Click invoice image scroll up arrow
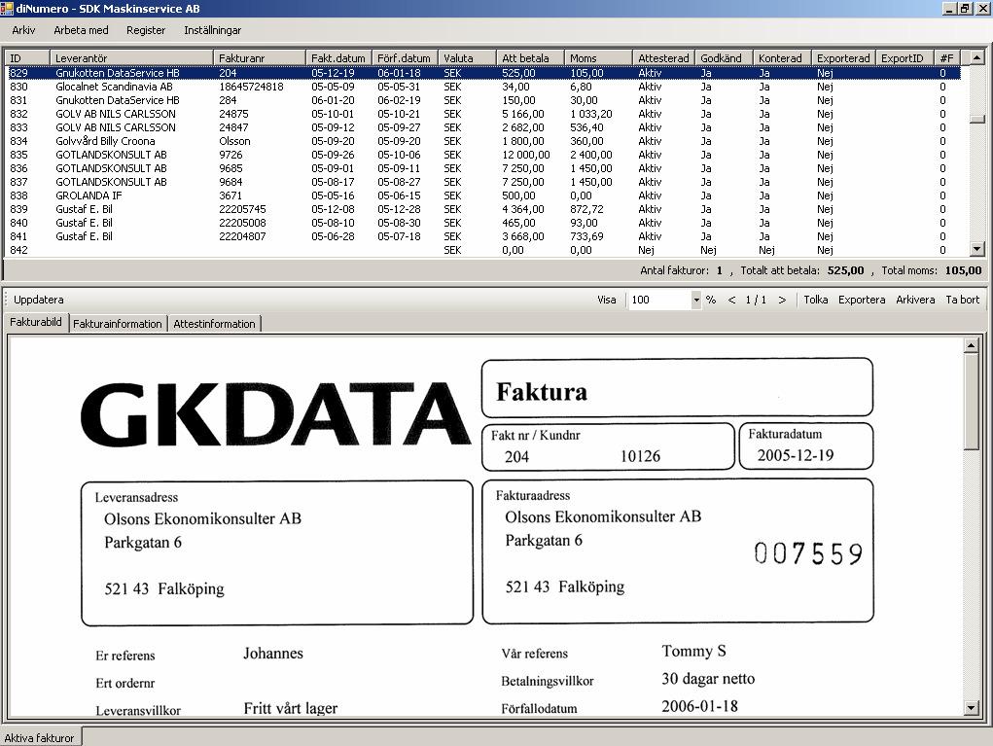Viewport: 993px width, 746px height. (x=971, y=345)
